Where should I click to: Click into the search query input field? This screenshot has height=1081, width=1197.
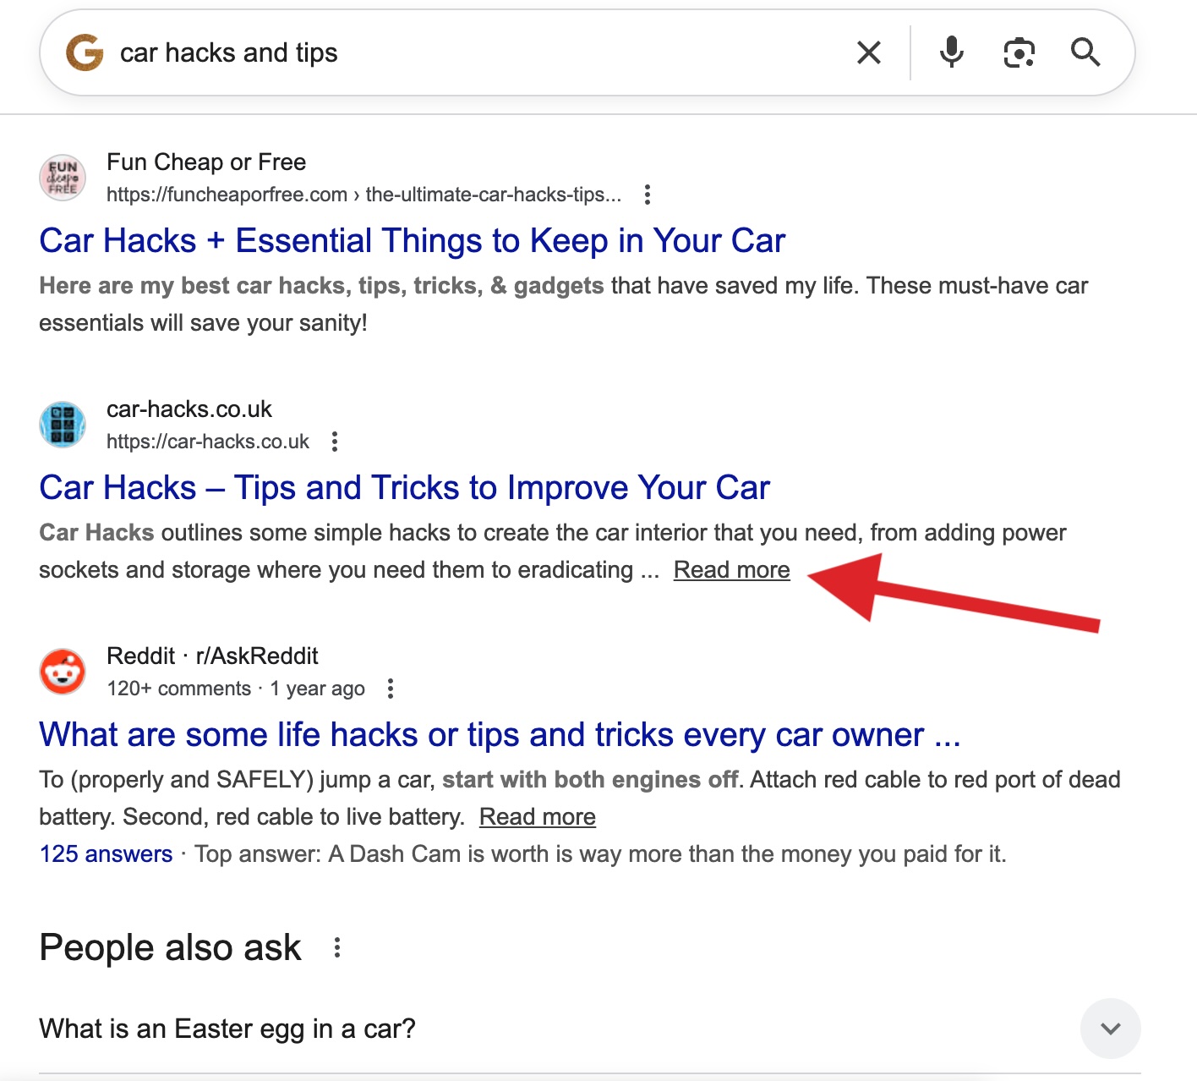coord(473,52)
